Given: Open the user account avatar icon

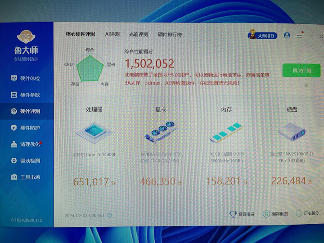Looking at the screenshot, I should point(287,36).
